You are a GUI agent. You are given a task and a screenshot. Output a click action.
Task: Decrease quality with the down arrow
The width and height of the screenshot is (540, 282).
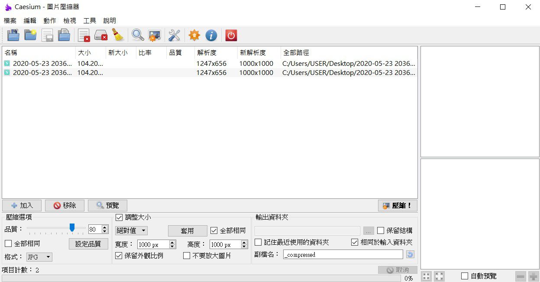pyautogui.click(x=105, y=231)
